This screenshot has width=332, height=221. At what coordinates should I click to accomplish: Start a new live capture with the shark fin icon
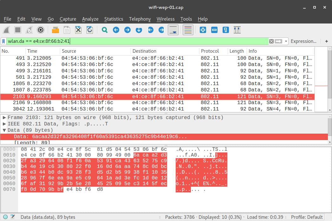7,30
